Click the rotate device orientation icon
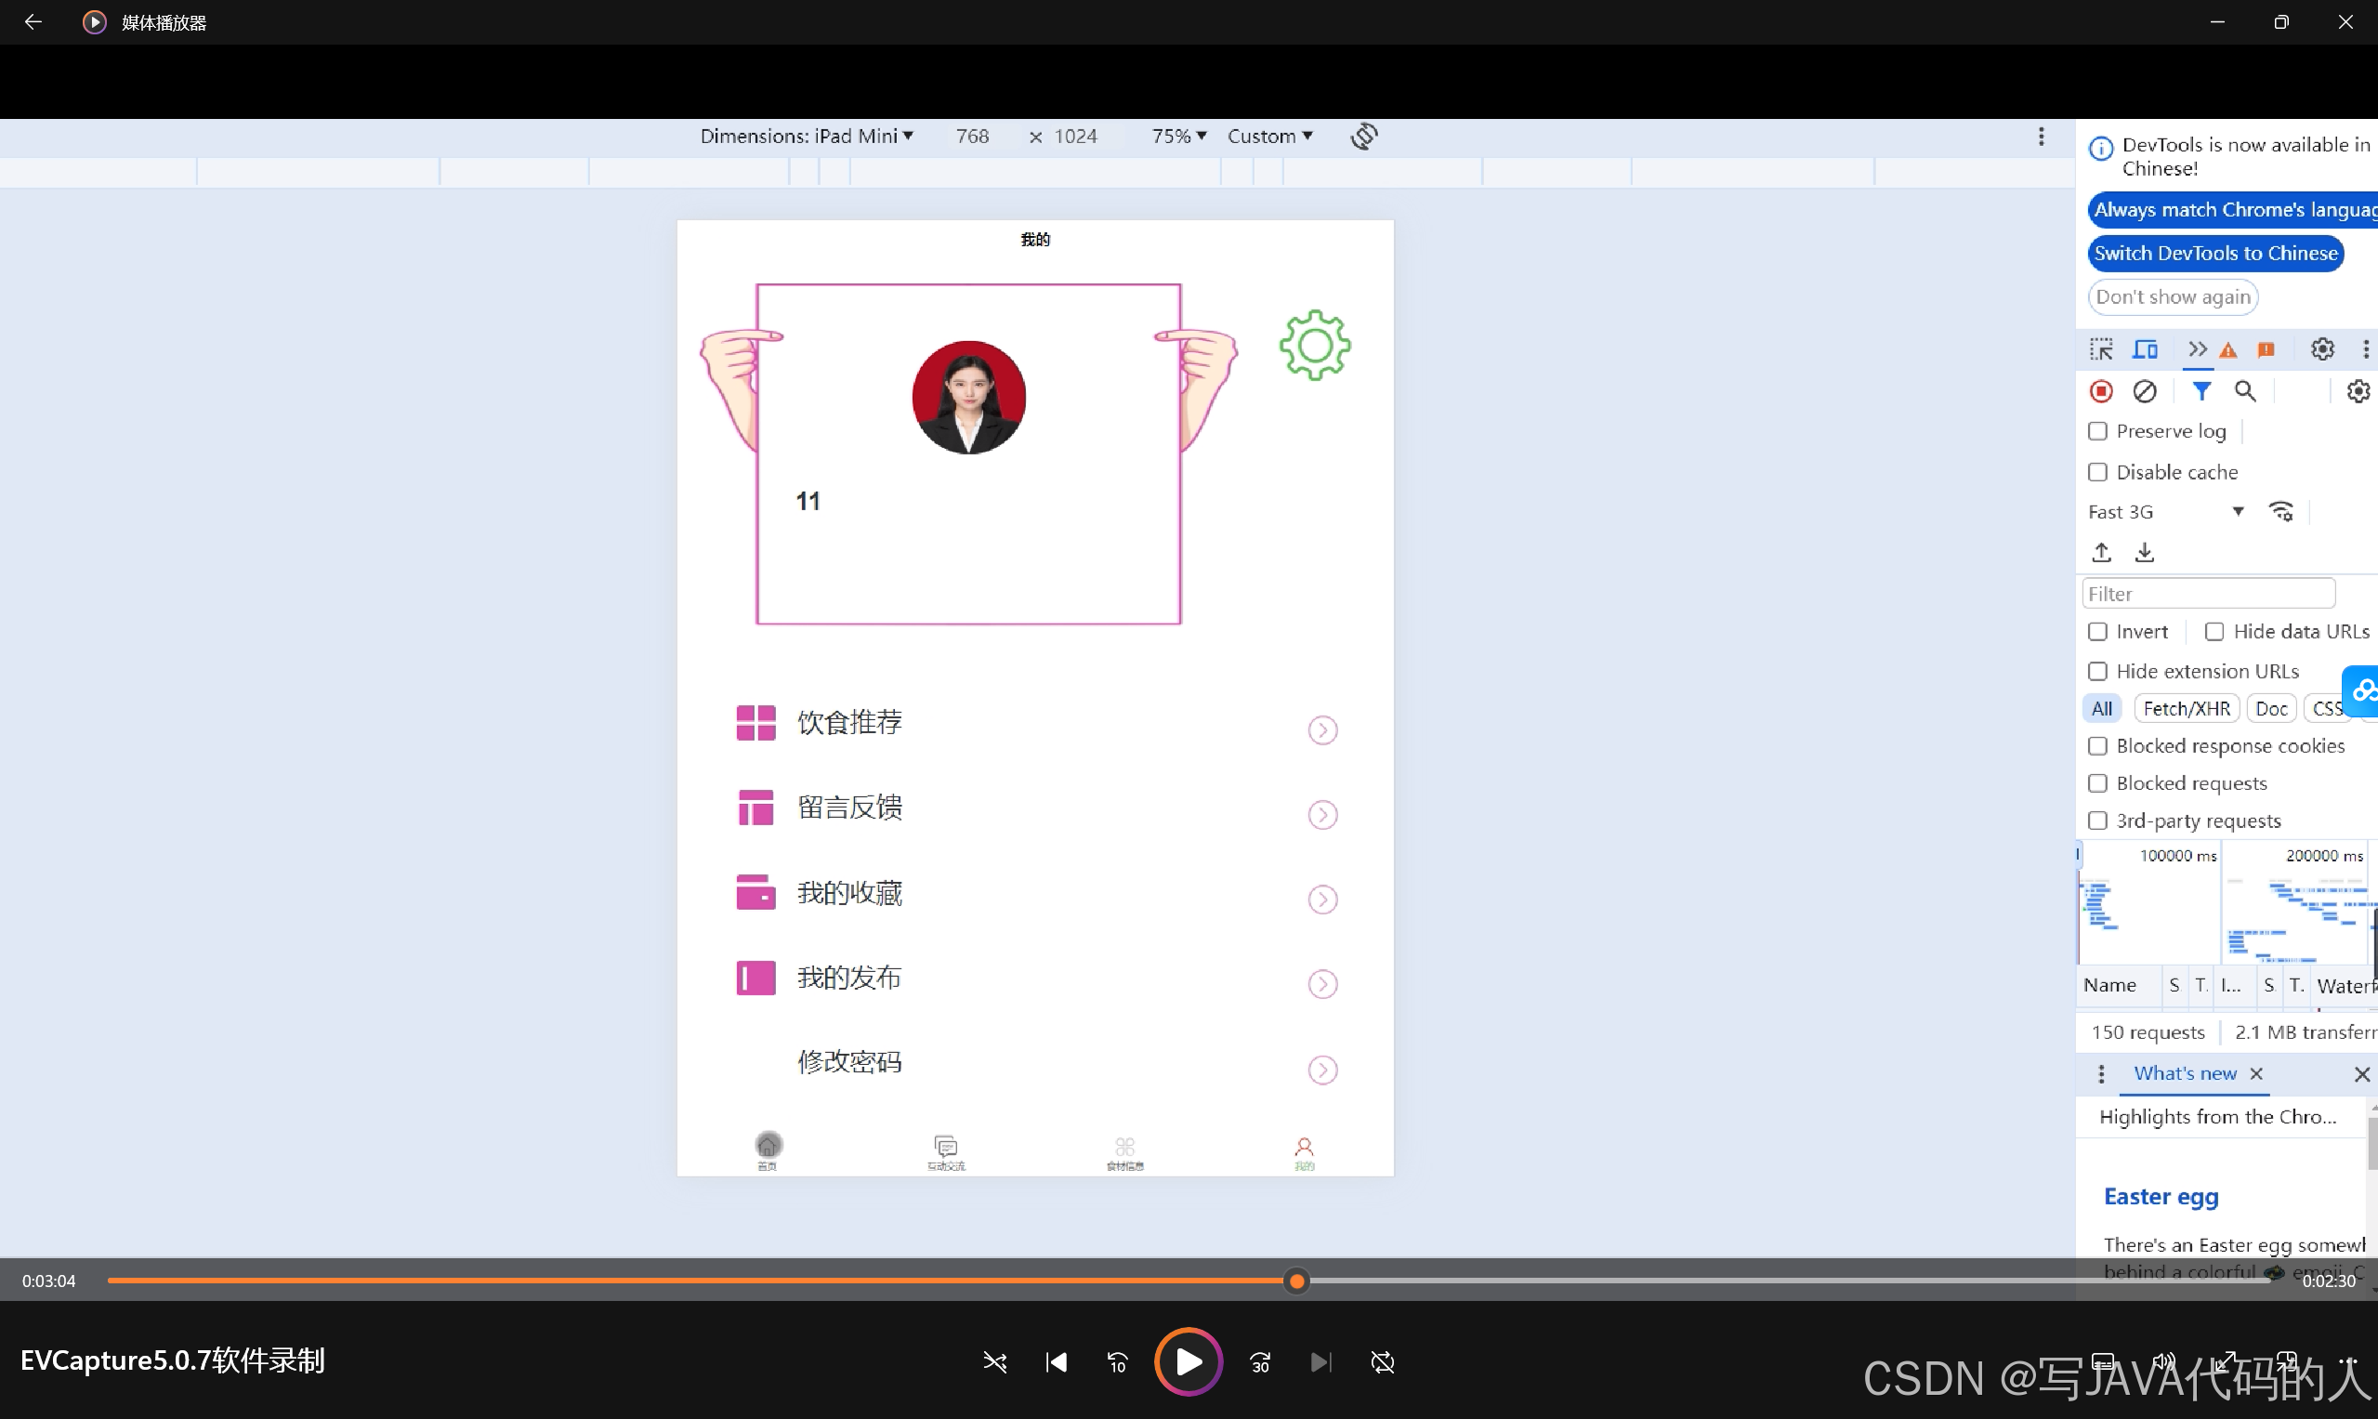The height and width of the screenshot is (1419, 2378). [1363, 136]
